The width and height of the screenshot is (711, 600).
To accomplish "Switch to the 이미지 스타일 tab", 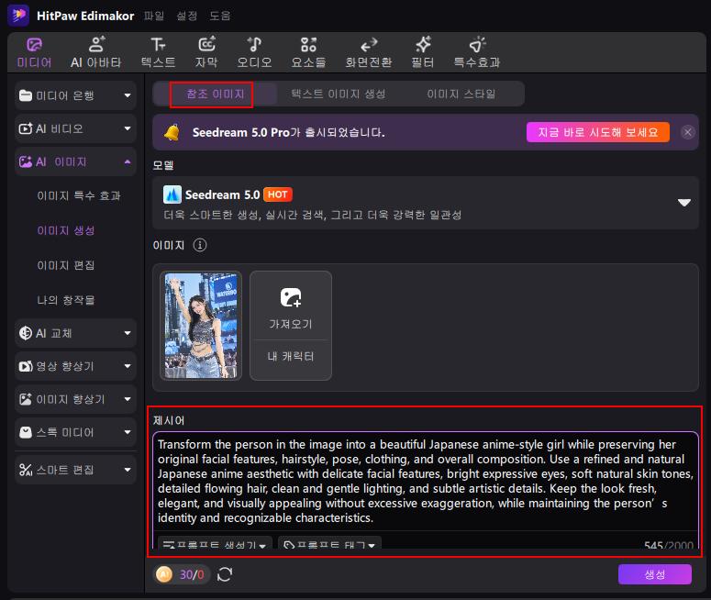I will click(461, 94).
